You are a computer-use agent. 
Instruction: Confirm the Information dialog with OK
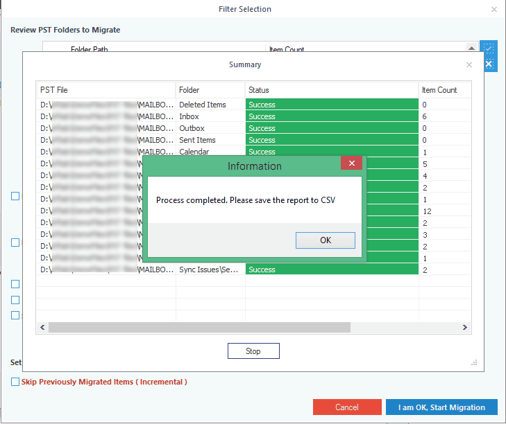coord(326,240)
